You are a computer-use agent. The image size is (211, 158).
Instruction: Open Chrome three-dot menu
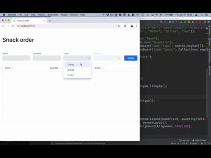pyautogui.click(x=136, y=26)
